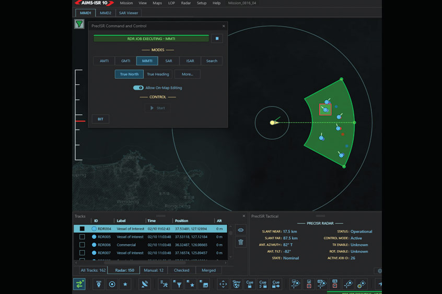This screenshot has height=294, width=442.
Task: Stop the executing RDR job
Action: [217, 39]
